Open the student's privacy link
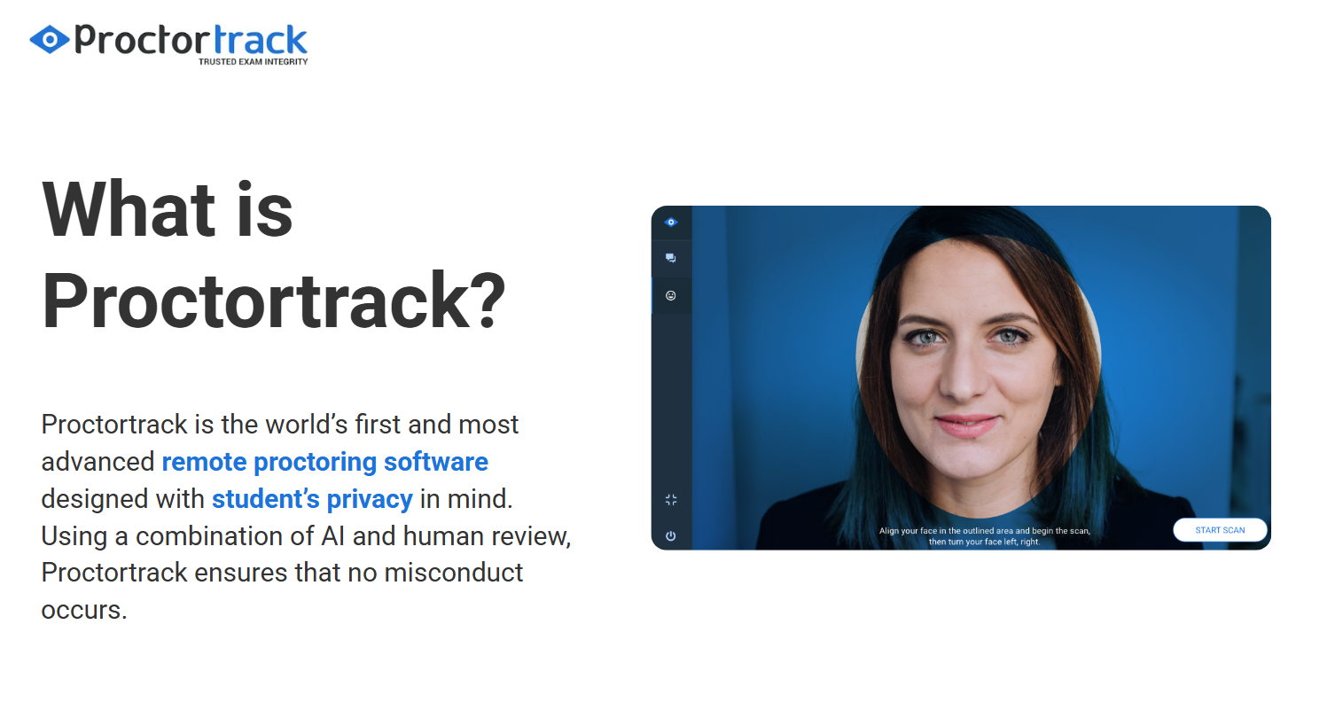Viewport: 1327px width, 726px height. point(312,499)
